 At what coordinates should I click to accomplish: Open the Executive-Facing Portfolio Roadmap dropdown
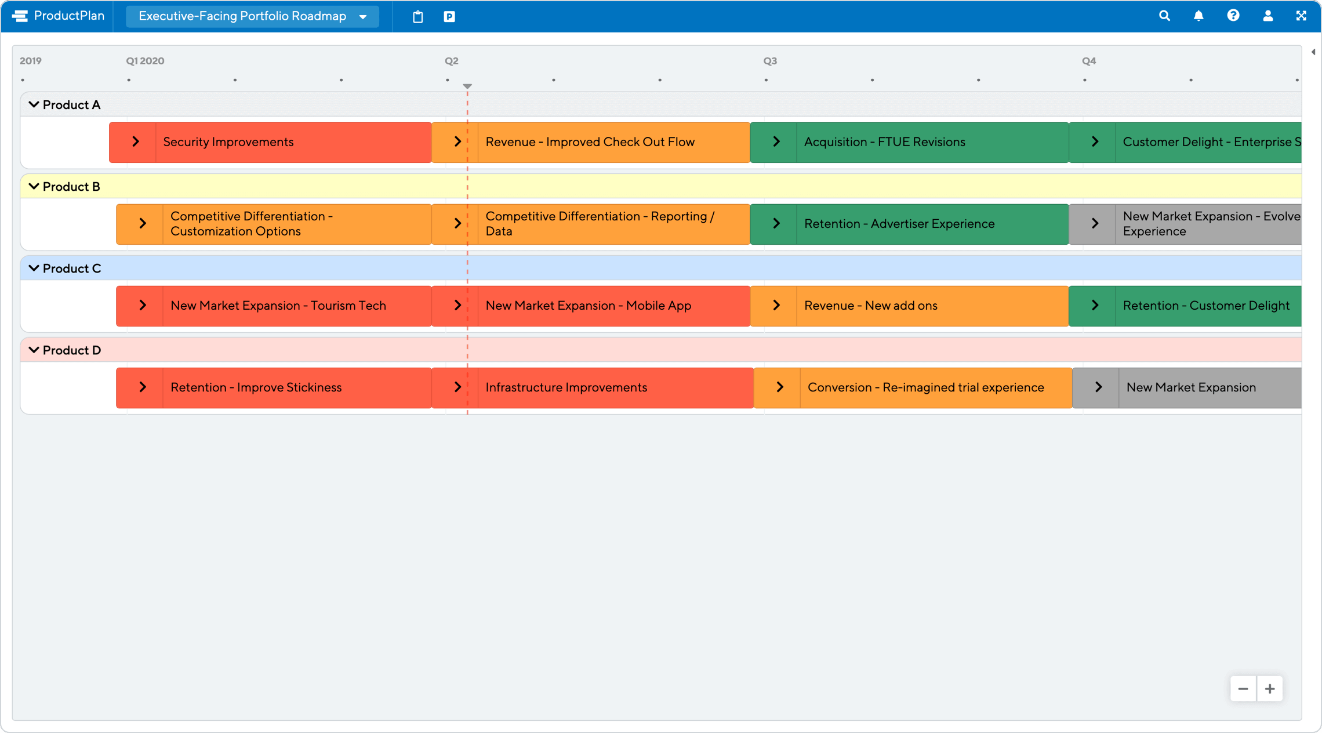coord(252,16)
